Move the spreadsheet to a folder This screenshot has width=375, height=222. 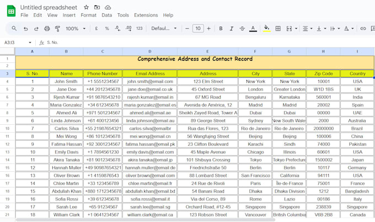coord(97,7)
